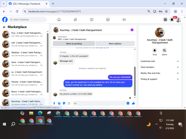The width and height of the screenshot is (186, 139).
Task: Show hidden system tray icons chevron
Action: click(157, 124)
